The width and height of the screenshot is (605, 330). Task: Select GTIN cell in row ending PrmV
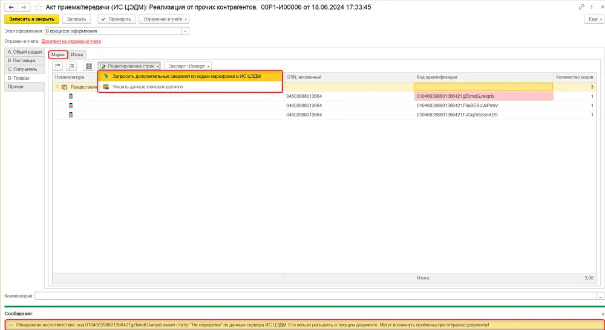(349, 106)
